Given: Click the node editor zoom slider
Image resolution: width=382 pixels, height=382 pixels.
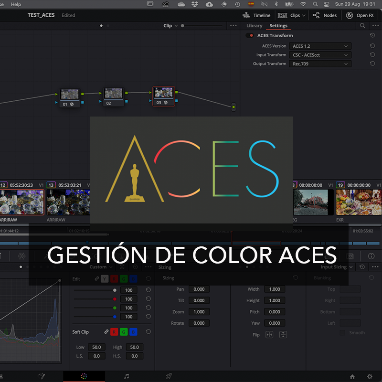Looking at the screenshot, I should point(202,26).
